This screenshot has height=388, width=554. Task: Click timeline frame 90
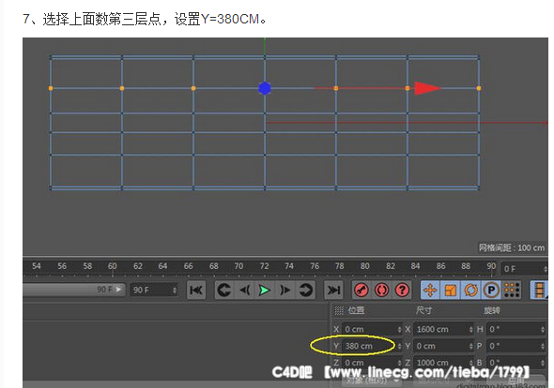click(x=491, y=266)
